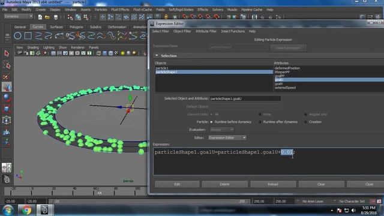
Task: Activate the Show Manipulator tool
Action: pos(7,142)
